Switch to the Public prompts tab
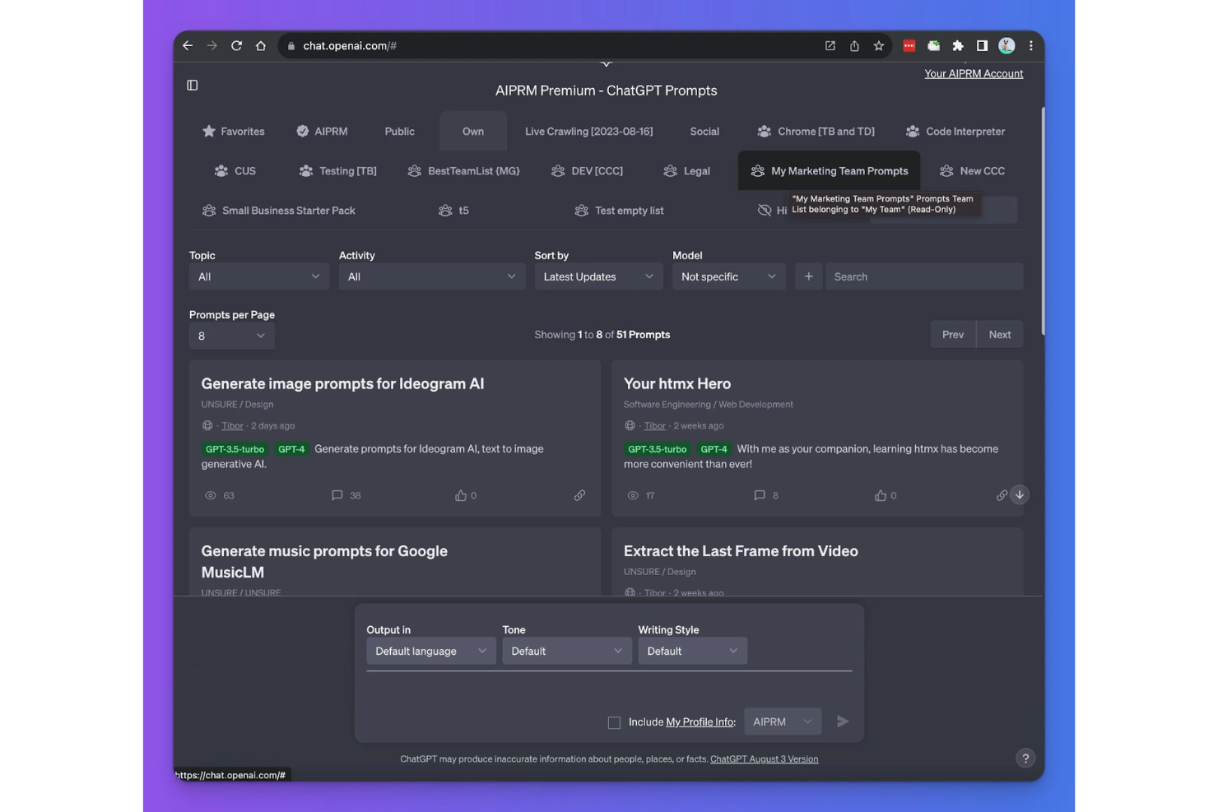This screenshot has height=812, width=1218. point(398,131)
